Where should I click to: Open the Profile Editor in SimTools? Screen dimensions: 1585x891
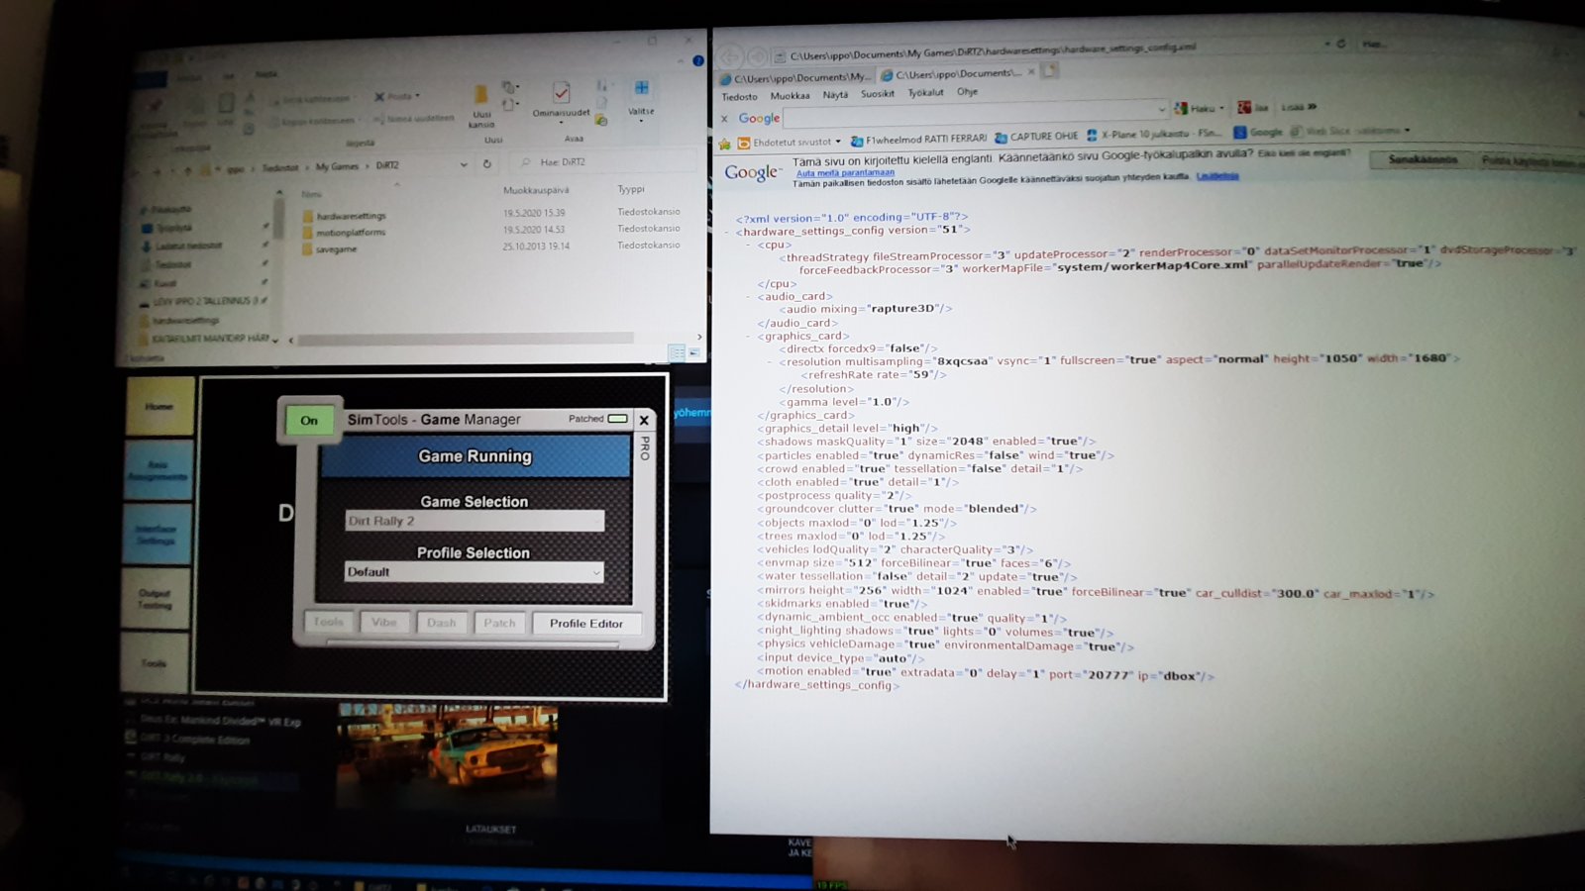586,624
